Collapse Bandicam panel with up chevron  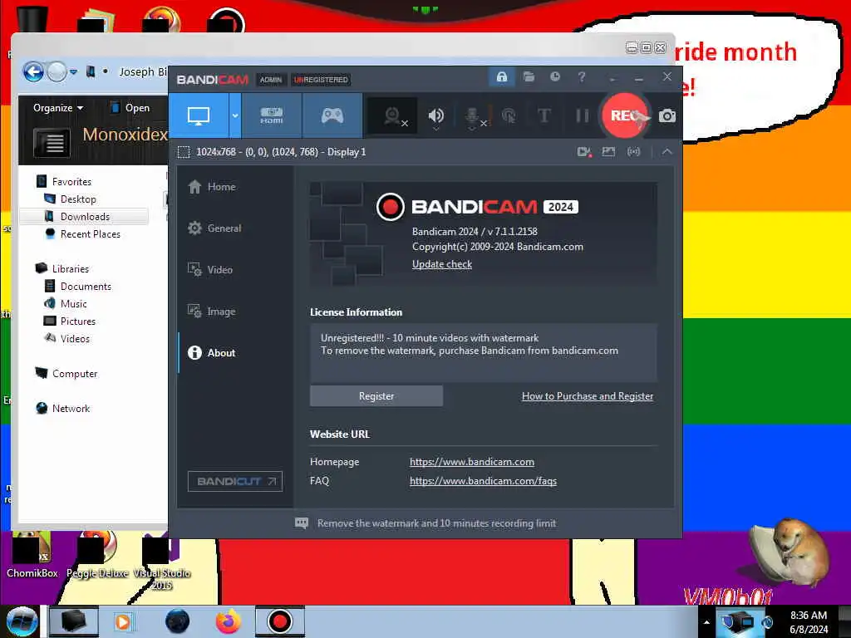pos(667,152)
